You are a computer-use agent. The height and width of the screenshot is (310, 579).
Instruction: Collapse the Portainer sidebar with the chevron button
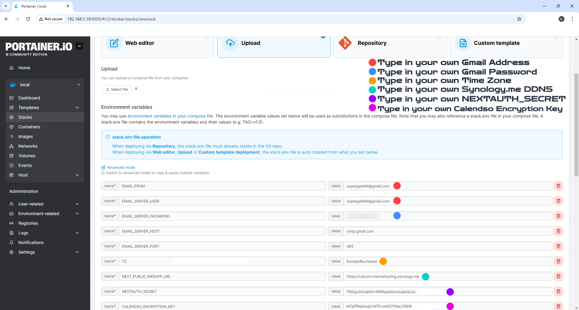point(79,46)
